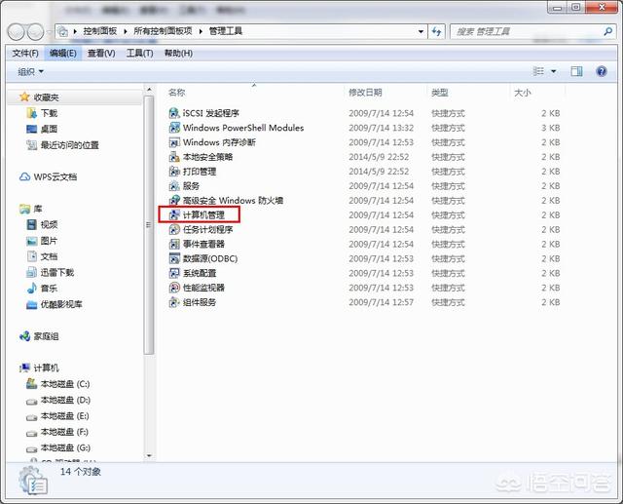The height and width of the screenshot is (504, 623).
Task: Select the 系统配置 icon
Action: [x=174, y=273]
